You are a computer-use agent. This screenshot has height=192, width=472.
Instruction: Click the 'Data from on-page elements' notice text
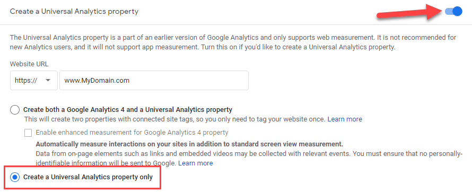coord(249,158)
